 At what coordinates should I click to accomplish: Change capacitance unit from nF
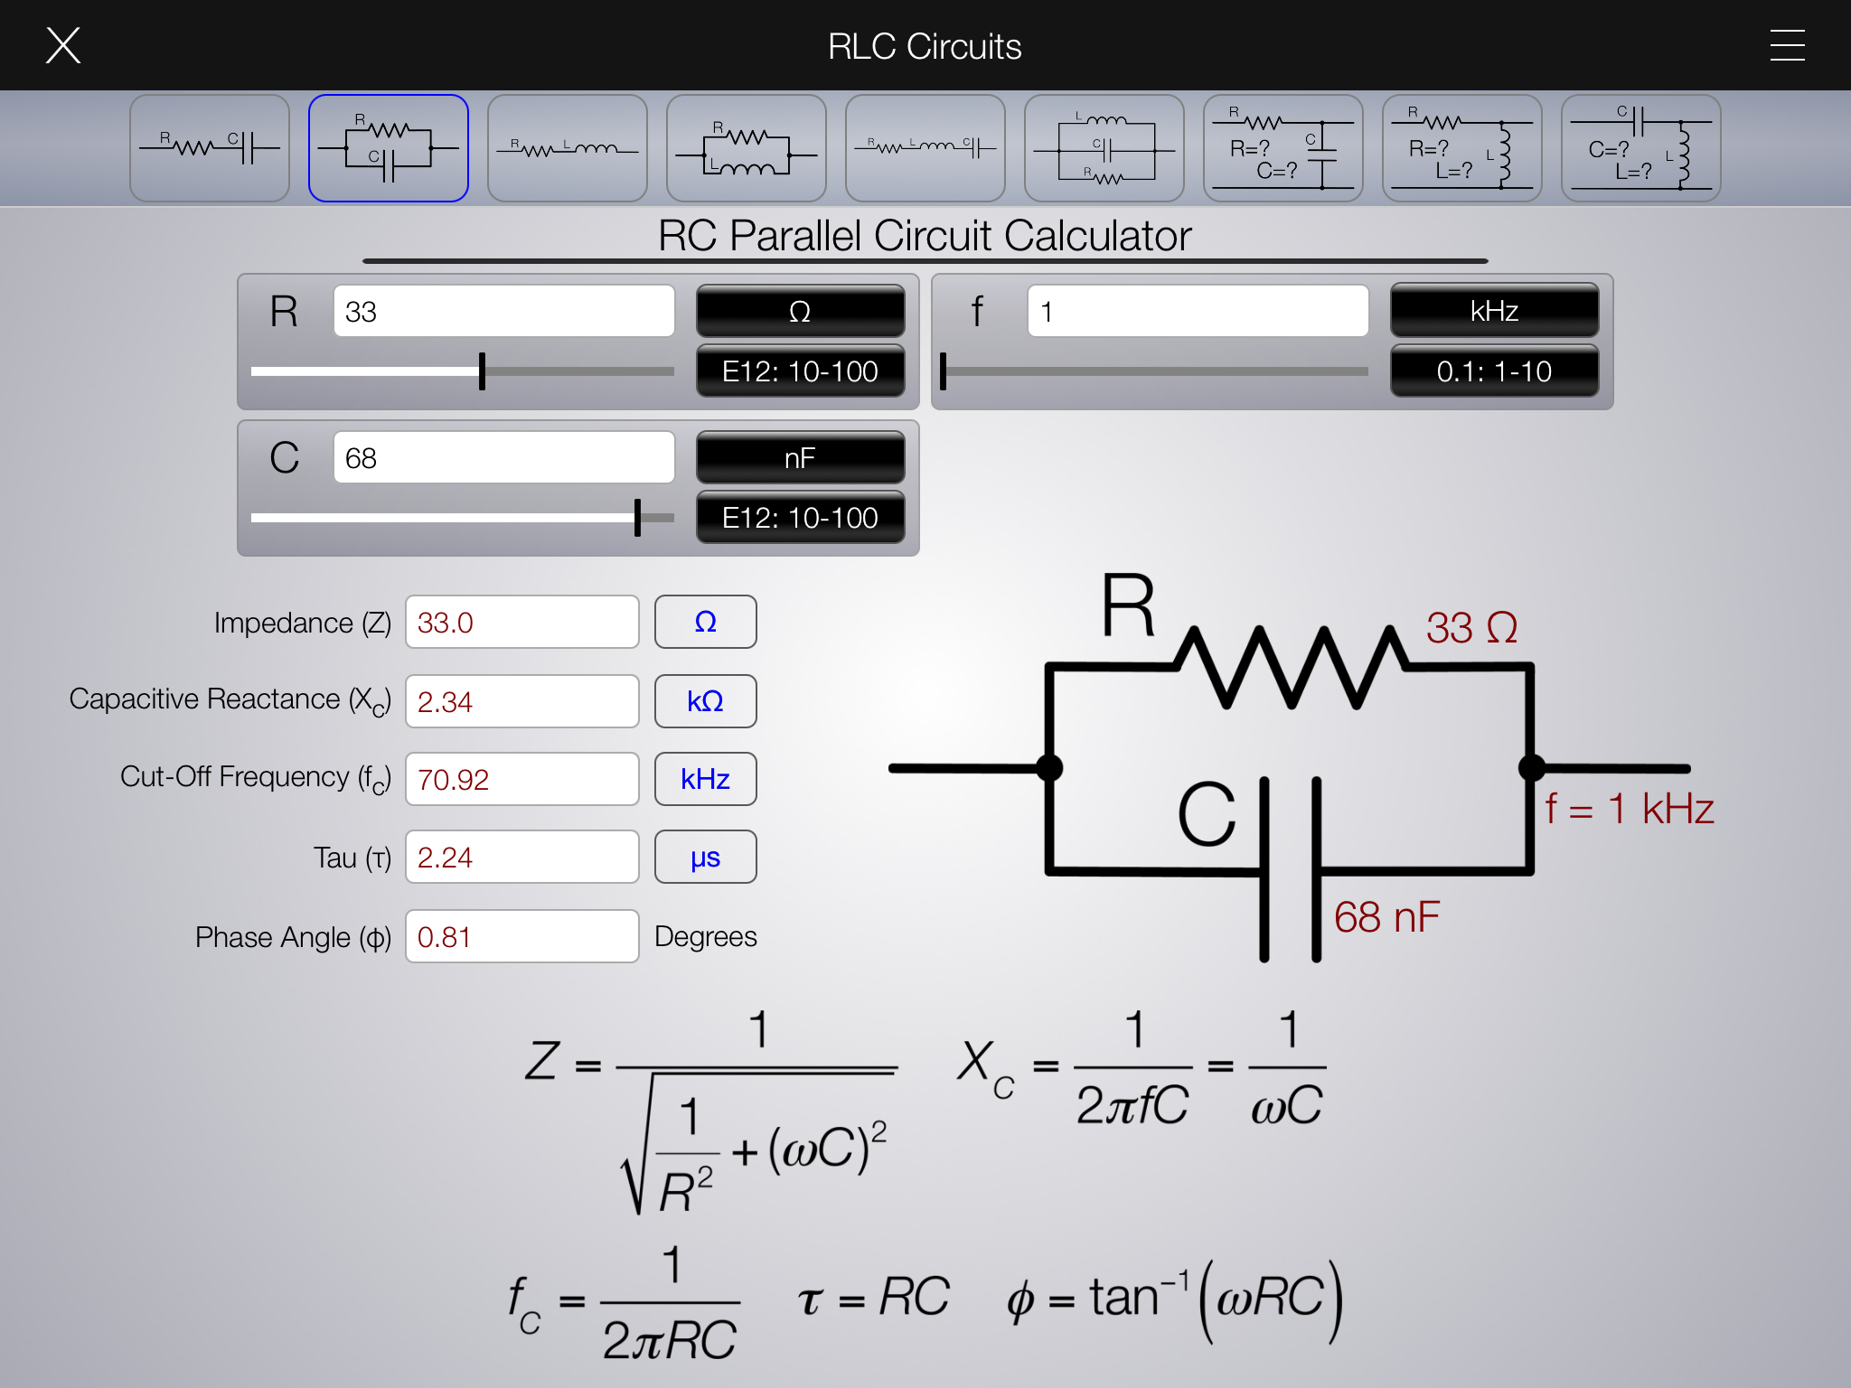pyautogui.click(x=800, y=457)
